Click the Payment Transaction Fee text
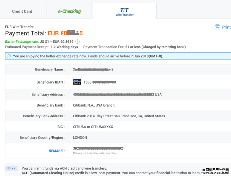This screenshot has height=176, width=231. [134, 47]
